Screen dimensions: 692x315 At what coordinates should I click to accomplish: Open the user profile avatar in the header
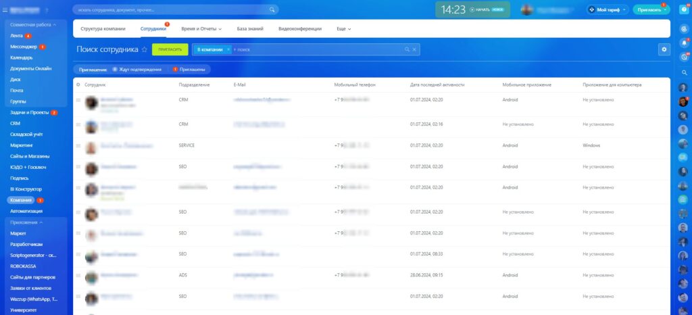click(526, 9)
